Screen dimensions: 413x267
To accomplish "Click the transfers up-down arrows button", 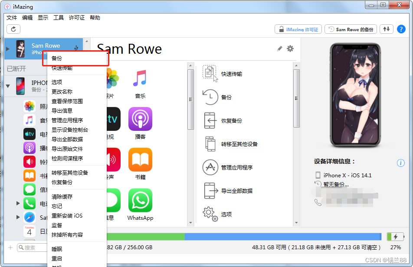I will (x=387, y=29).
